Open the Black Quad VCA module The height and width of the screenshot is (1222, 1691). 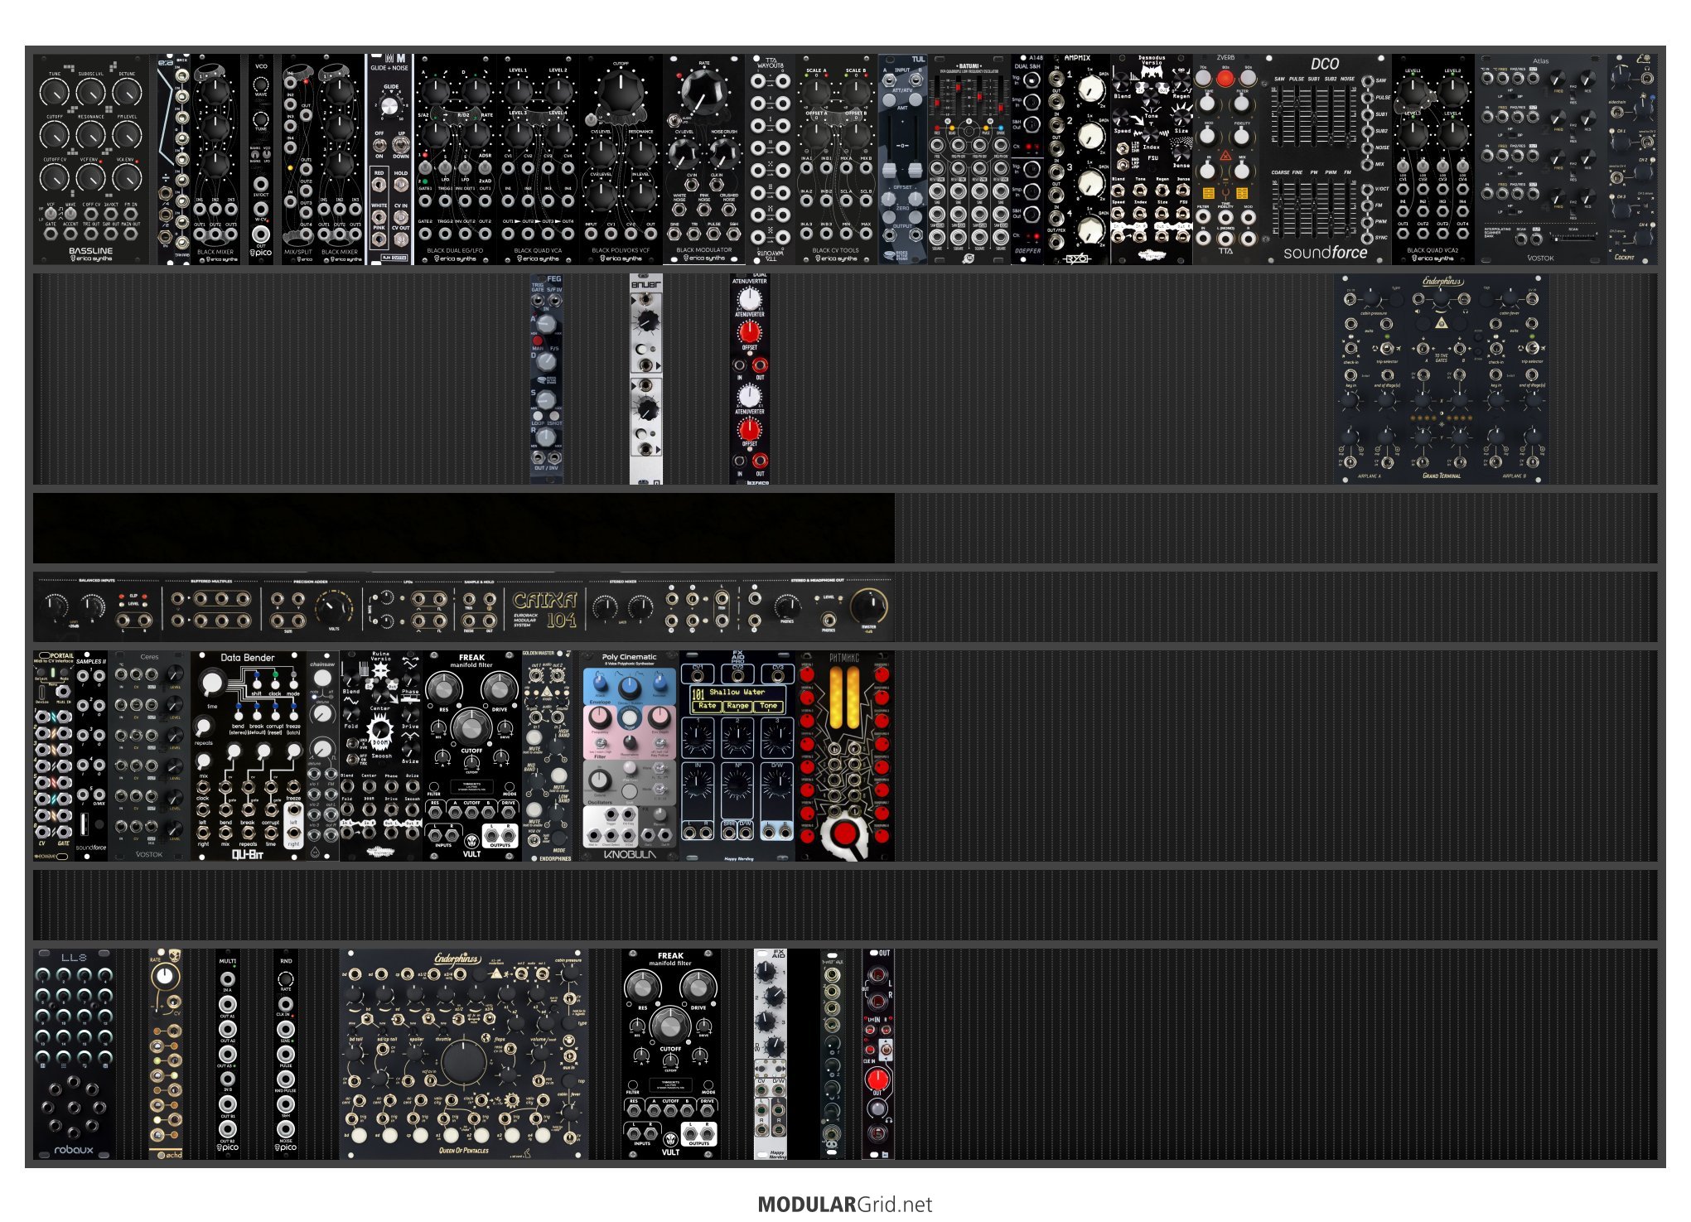(539, 160)
